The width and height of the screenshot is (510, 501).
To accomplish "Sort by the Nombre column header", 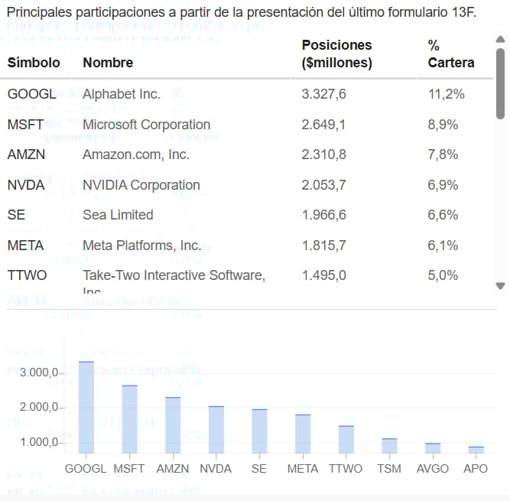I will point(108,63).
